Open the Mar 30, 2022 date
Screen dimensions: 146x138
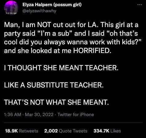[x=39, y=115]
